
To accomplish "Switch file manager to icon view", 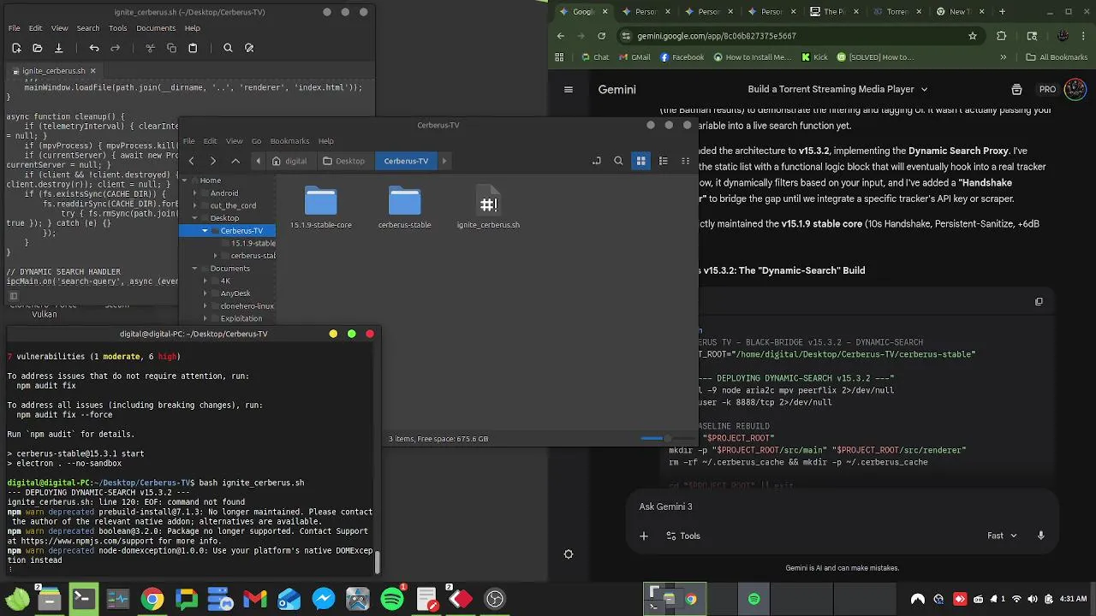I will 640,161.
